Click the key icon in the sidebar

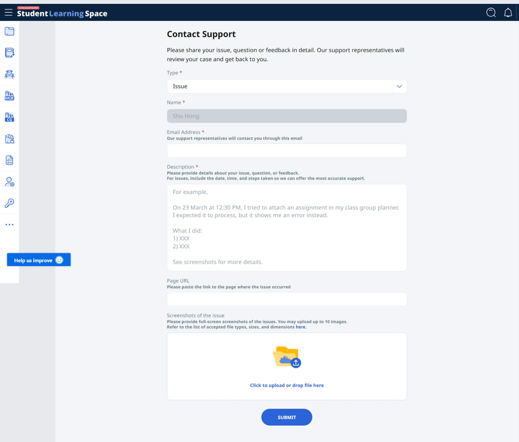[9, 203]
